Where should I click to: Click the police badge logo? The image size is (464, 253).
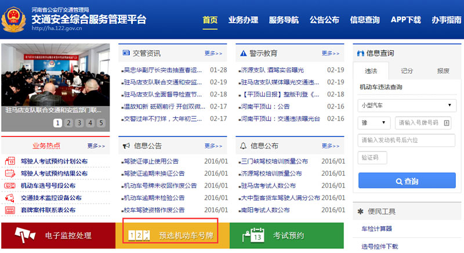point(13,19)
